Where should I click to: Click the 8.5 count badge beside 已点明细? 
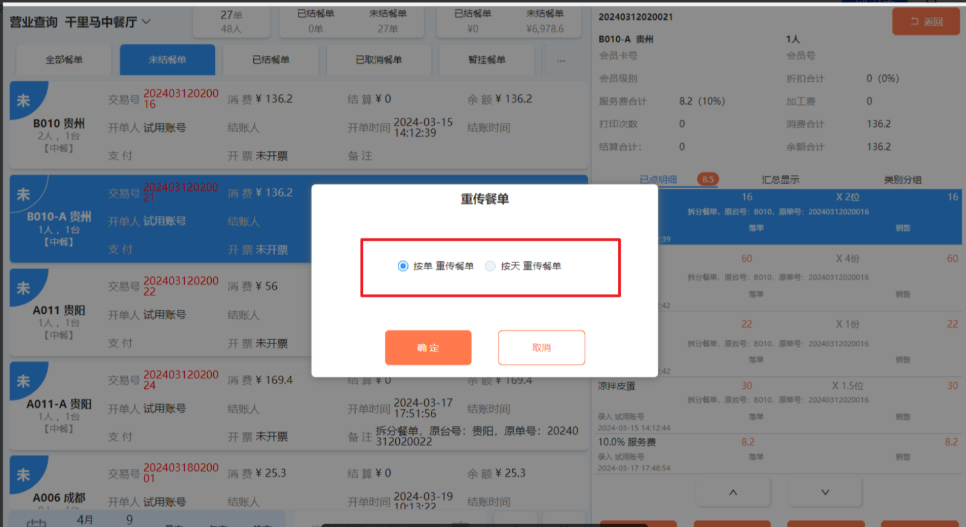pos(708,179)
